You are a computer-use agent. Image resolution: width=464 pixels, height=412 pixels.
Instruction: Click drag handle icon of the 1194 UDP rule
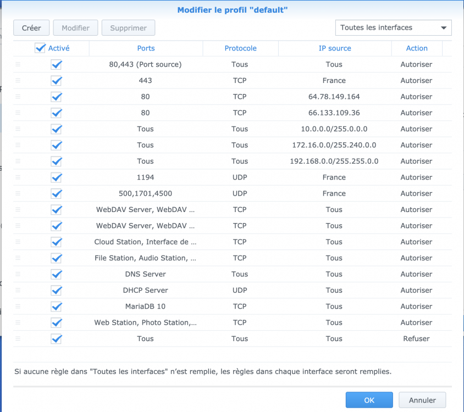pos(18,177)
